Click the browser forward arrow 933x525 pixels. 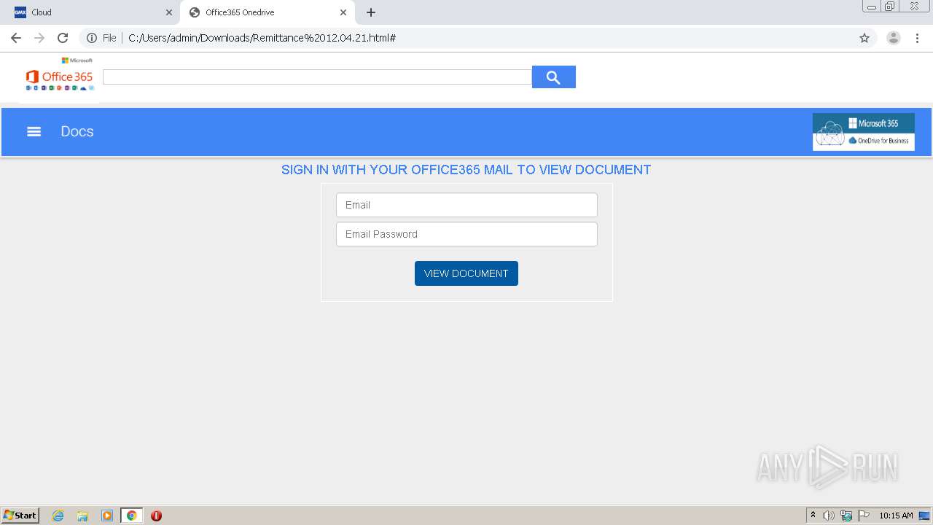click(39, 38)
